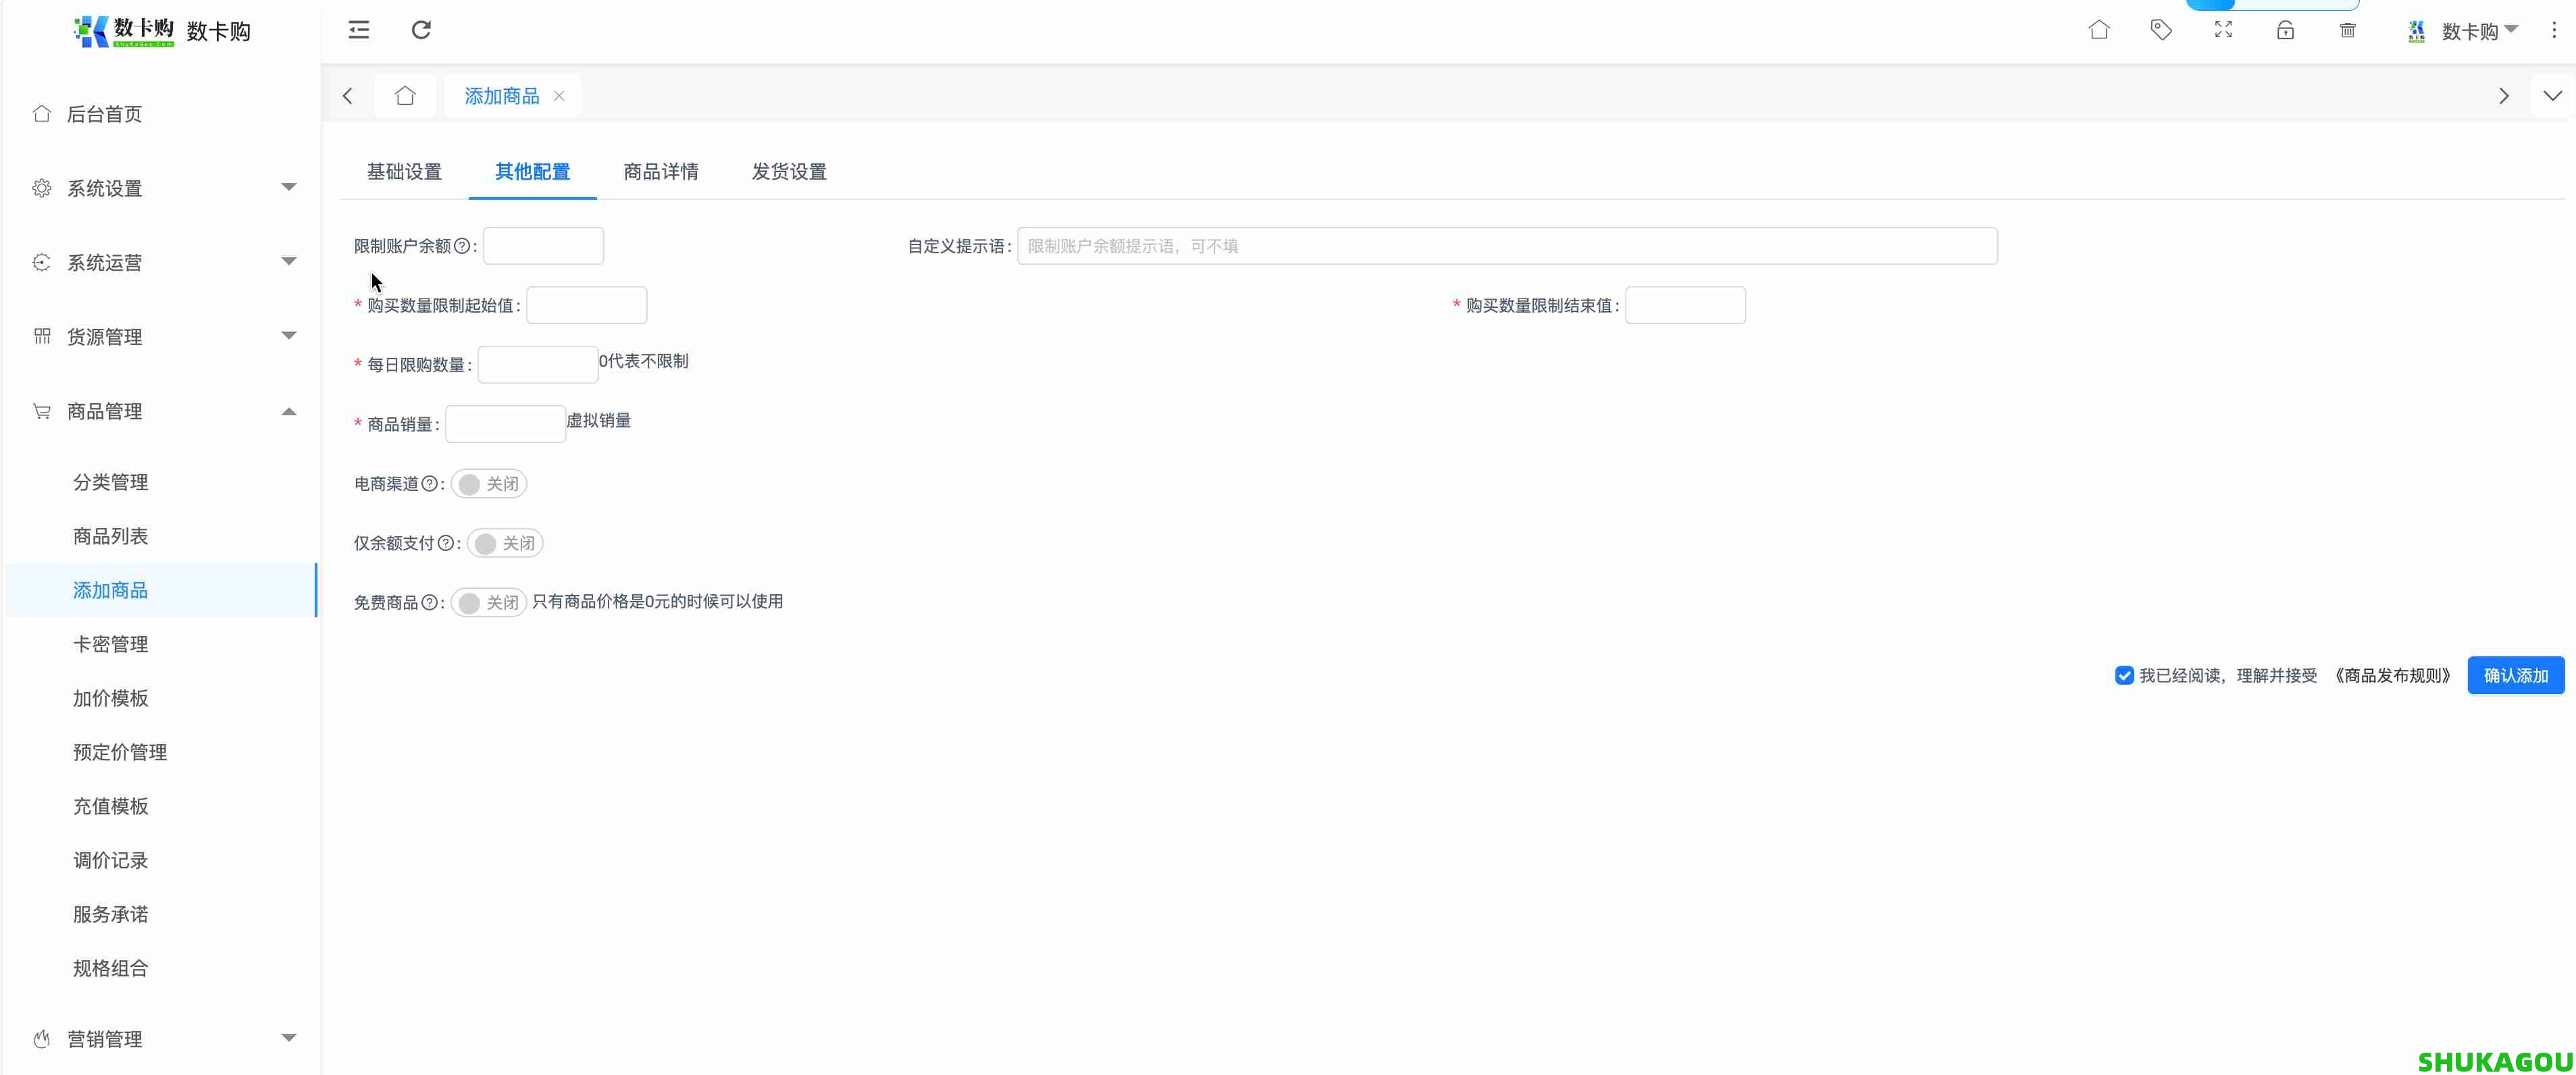Enter fullscreen mode

2223,30
